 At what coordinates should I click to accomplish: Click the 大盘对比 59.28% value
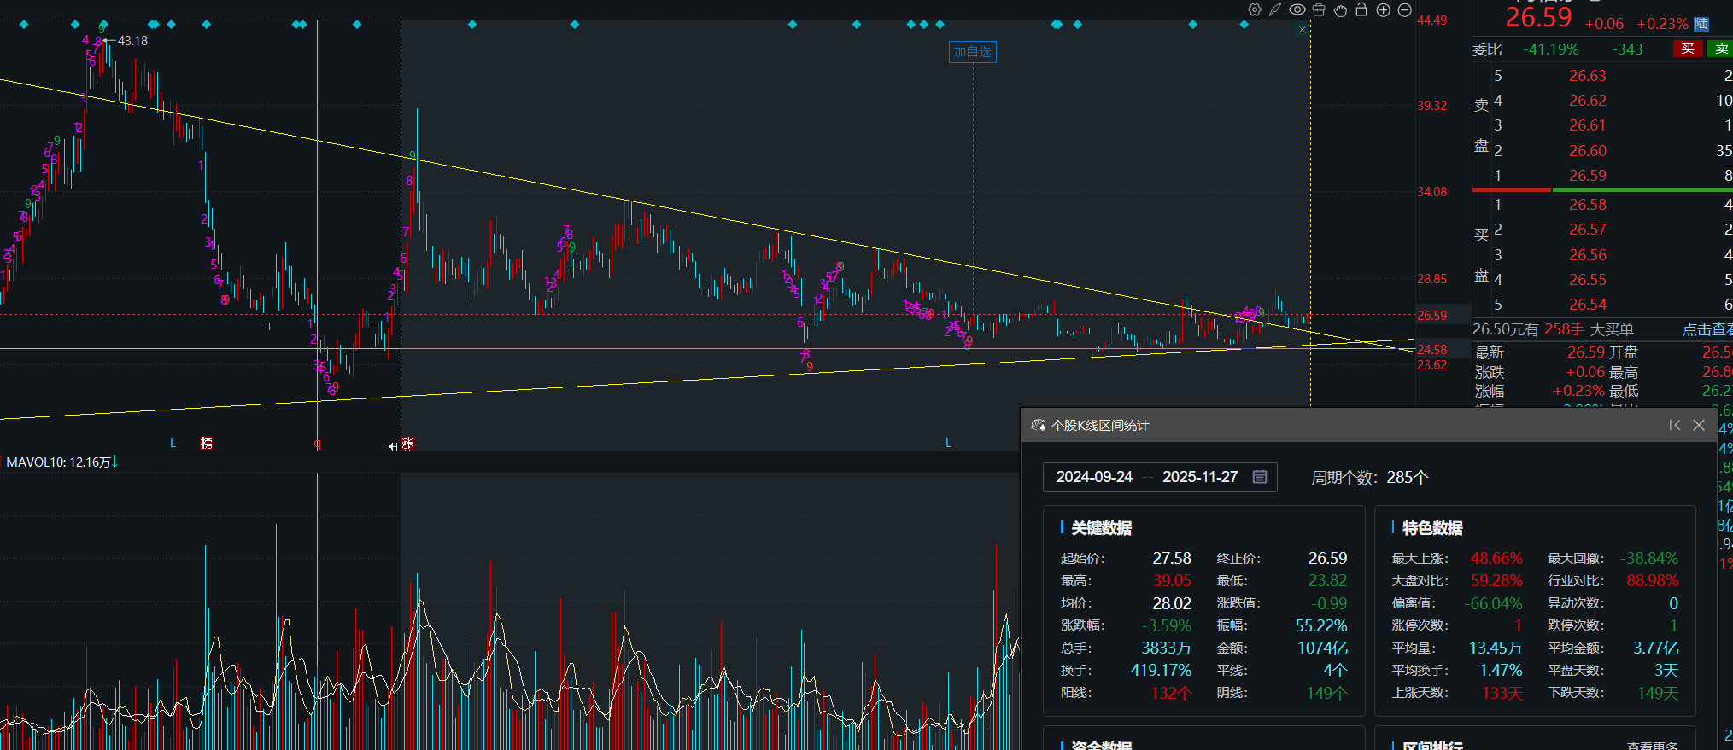[x=1496, y=581]
